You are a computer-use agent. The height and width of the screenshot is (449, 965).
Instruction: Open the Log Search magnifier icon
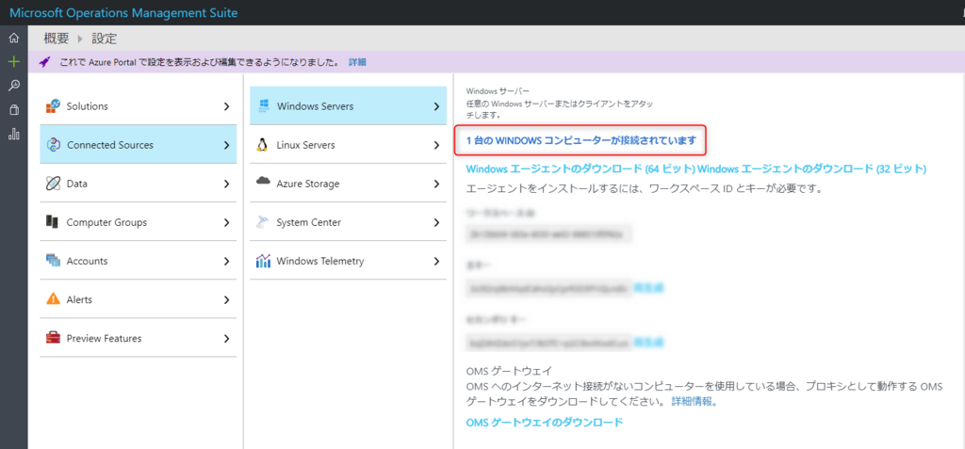(x=13, y=86)
